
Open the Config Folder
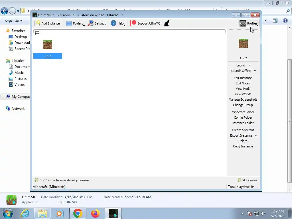(x=243, y=117)
